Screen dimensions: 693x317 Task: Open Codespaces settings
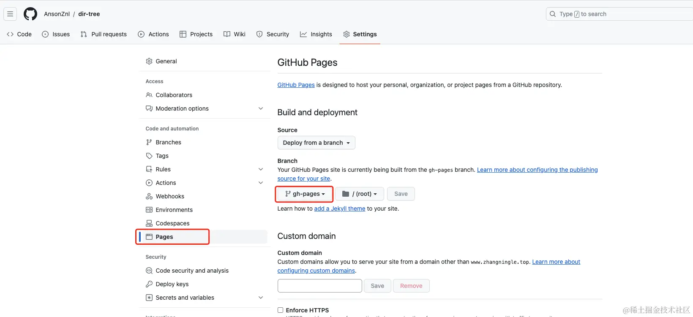point(205,223)
